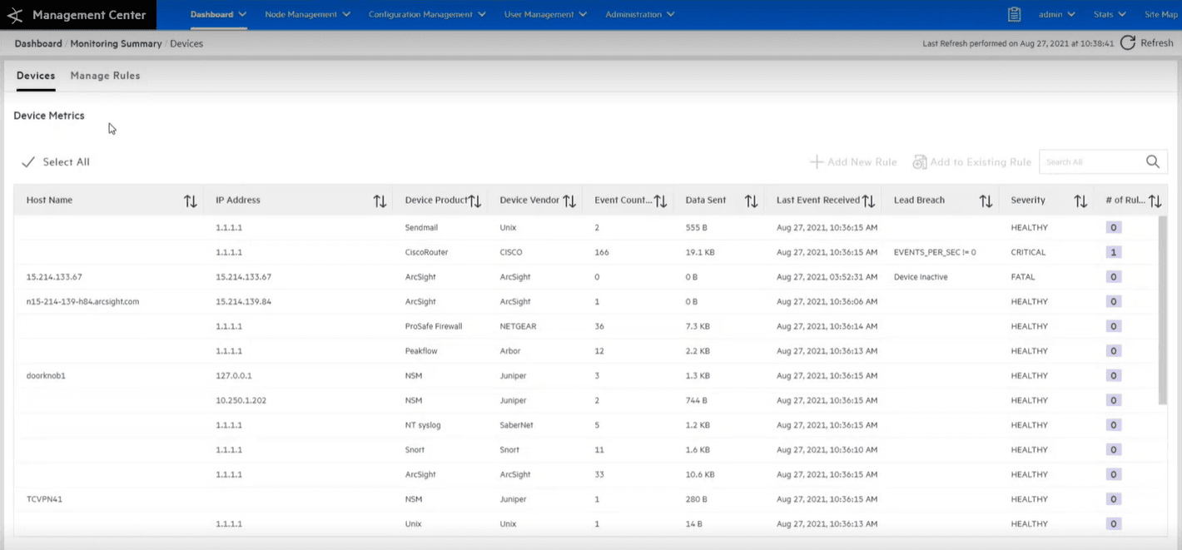Click the Add New Rule button
1182x550 pixels.
click(853, 162)
